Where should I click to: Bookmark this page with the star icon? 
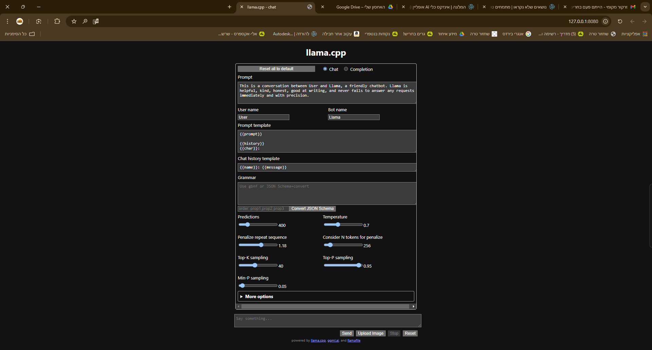point(74,21)
